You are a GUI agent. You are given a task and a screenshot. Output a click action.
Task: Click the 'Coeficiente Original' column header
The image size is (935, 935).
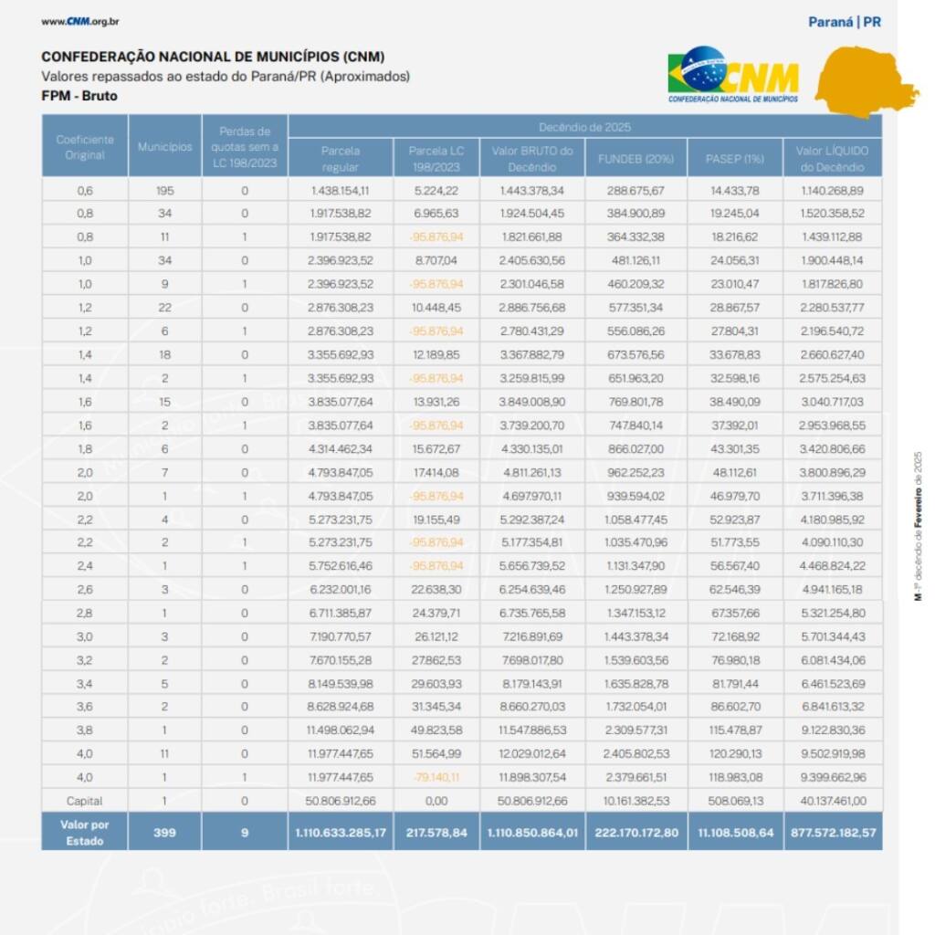tap(85, 147)
